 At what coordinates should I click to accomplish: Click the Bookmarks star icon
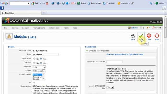point(89,3)
